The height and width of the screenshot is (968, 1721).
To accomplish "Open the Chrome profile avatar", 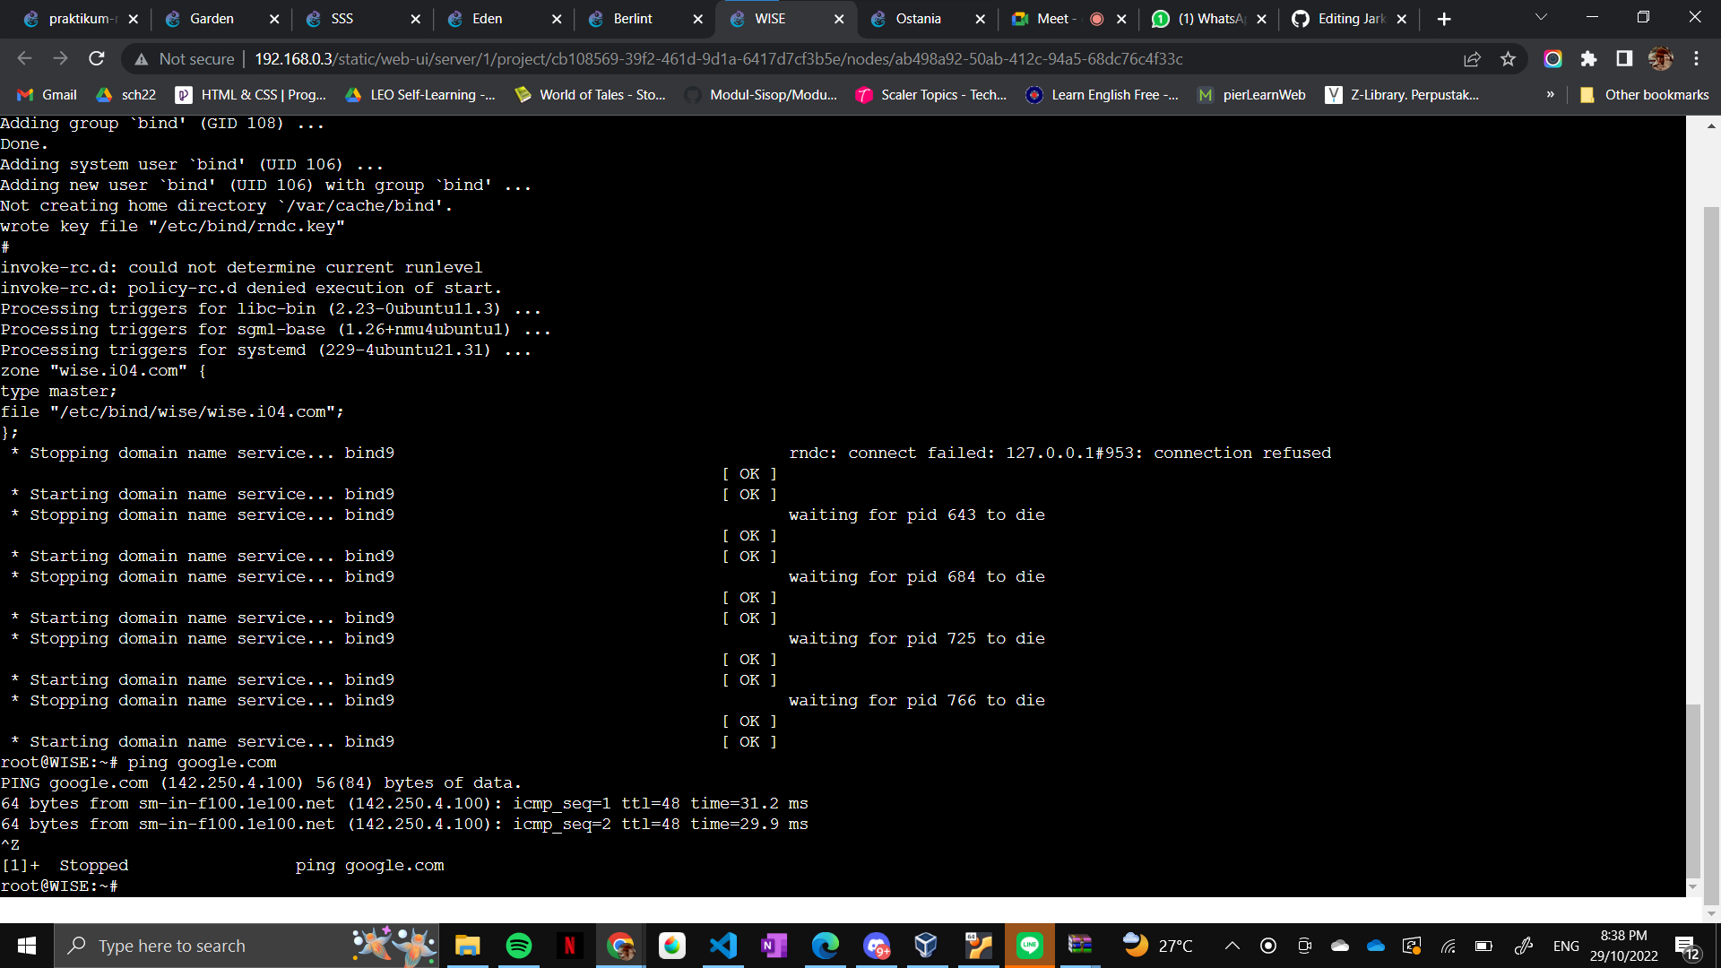I will [1661, 58].
